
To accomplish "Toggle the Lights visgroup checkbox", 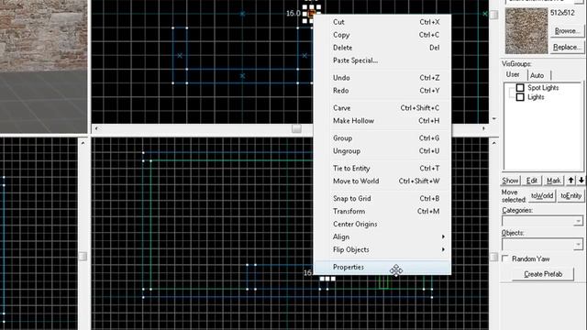I will (x=520, y=97).
